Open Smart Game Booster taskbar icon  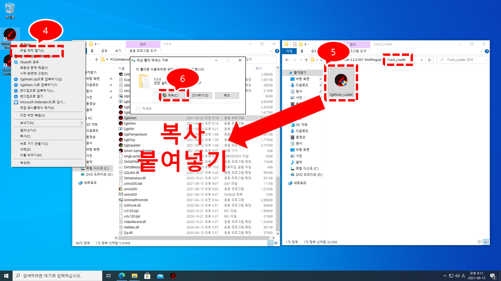tap(173, 276)
